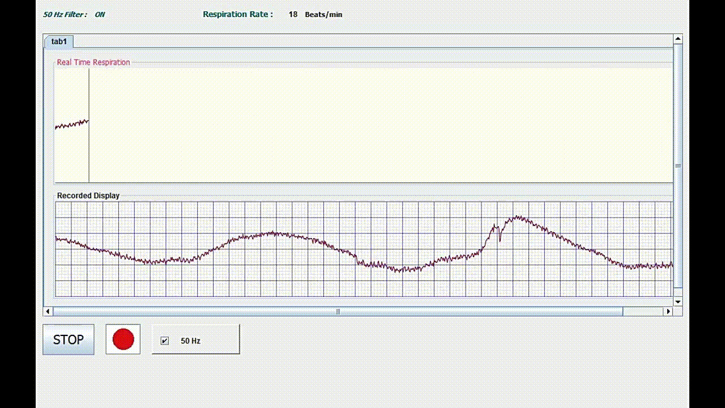Click the 'Recorded Display' panel title
725x408 pixels.
88,195
